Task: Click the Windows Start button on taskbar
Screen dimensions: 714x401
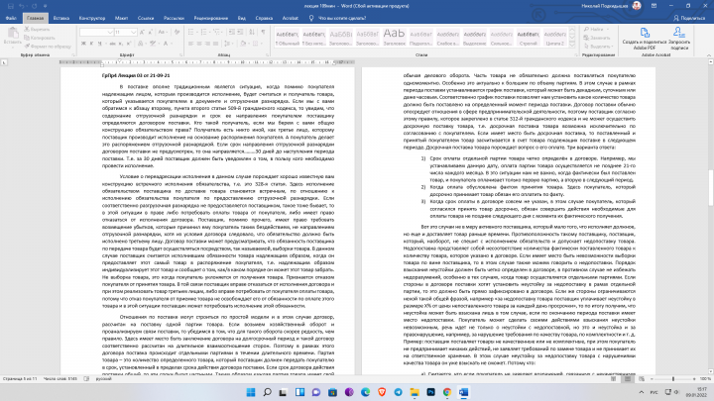Action: (251, 392)
